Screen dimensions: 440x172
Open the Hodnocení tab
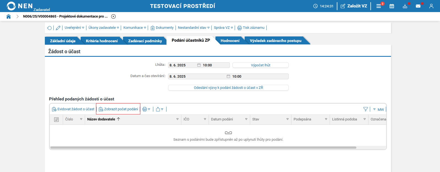coord(230,41)
